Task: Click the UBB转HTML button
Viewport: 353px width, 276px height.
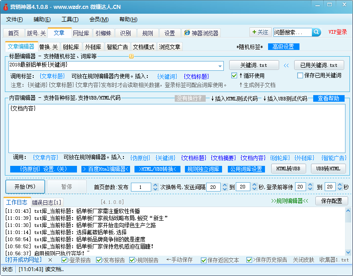Action: coord(328,169)
